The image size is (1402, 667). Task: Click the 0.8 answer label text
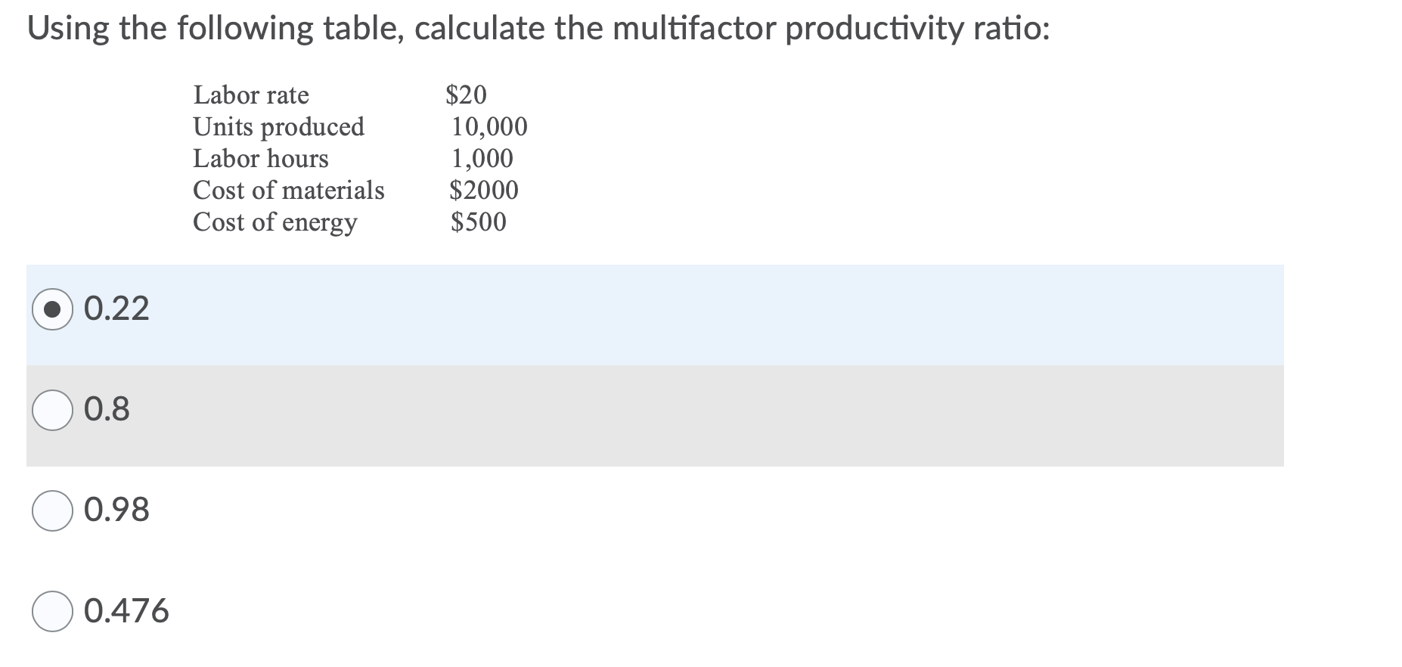(107, 410)
